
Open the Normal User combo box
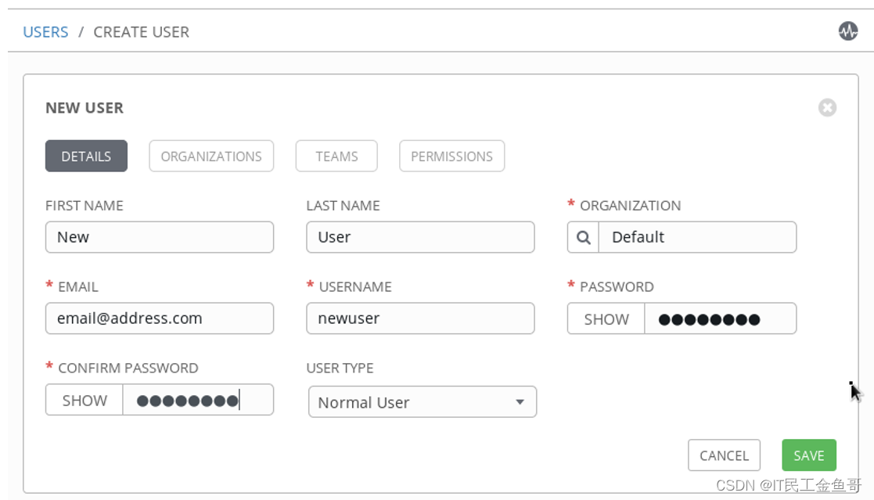[423, 402]
